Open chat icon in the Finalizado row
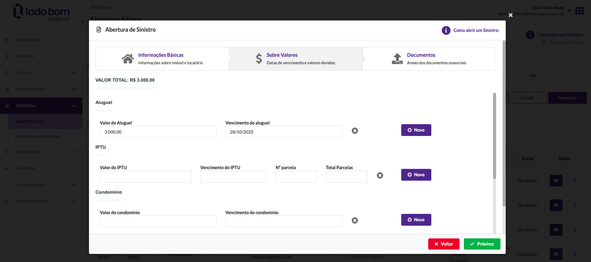The image size is (591, 262). pos(556,254)
